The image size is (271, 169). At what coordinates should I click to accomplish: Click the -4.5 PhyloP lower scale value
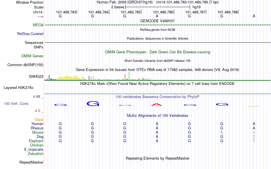click(x=37, y=111)
